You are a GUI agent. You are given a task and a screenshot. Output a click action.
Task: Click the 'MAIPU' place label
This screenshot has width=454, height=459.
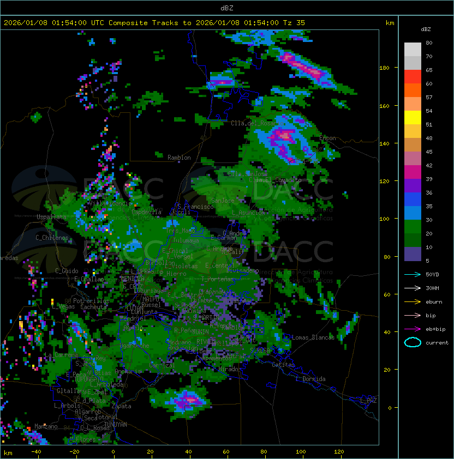[x=151, y=299]
